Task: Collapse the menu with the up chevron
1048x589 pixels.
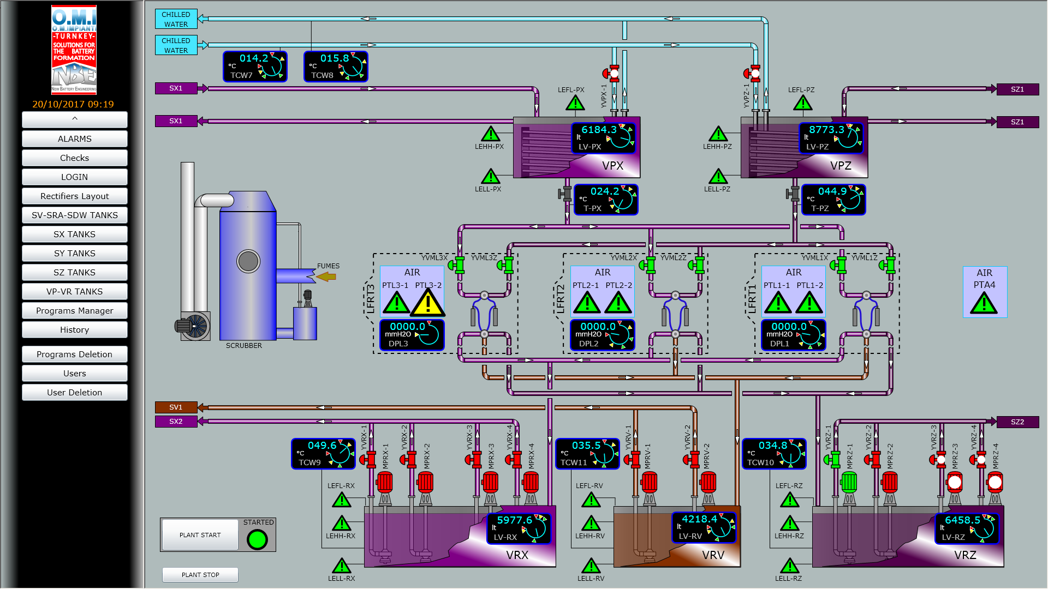Action: (75, 119)
